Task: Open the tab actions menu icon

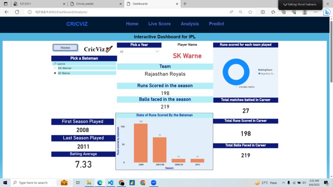Action: (6, 4)
